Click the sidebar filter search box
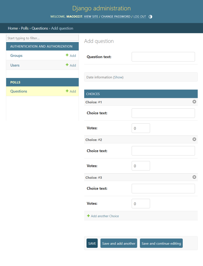Screen dimensions: 203x266 click(x=42, y=38)
